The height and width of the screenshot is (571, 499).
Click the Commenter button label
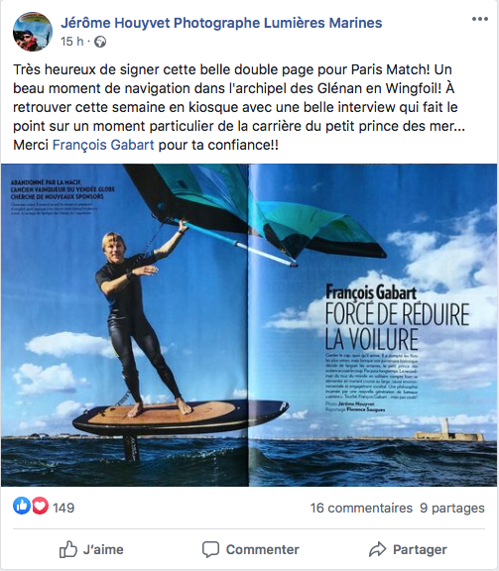[263, 549]
